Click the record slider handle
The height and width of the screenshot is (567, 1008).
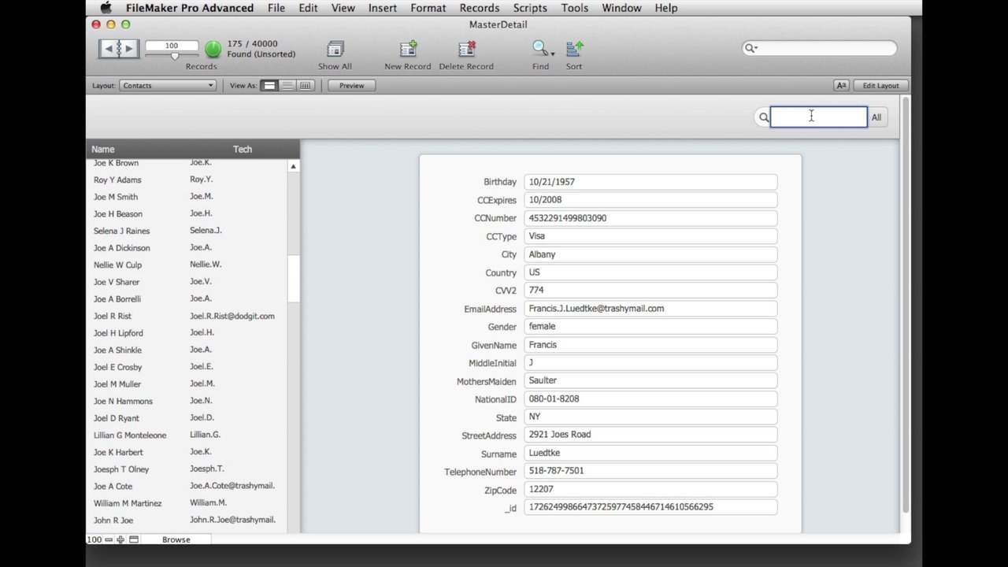tap(174, 56)
